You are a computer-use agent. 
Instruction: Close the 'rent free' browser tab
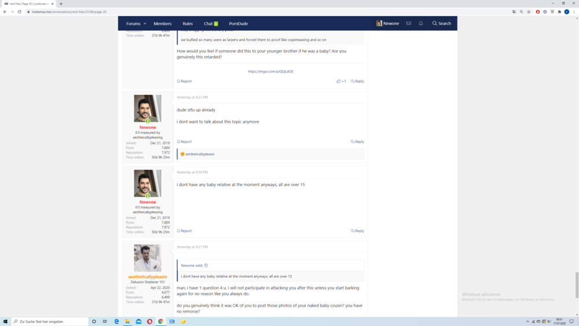(x=52, y=3)
